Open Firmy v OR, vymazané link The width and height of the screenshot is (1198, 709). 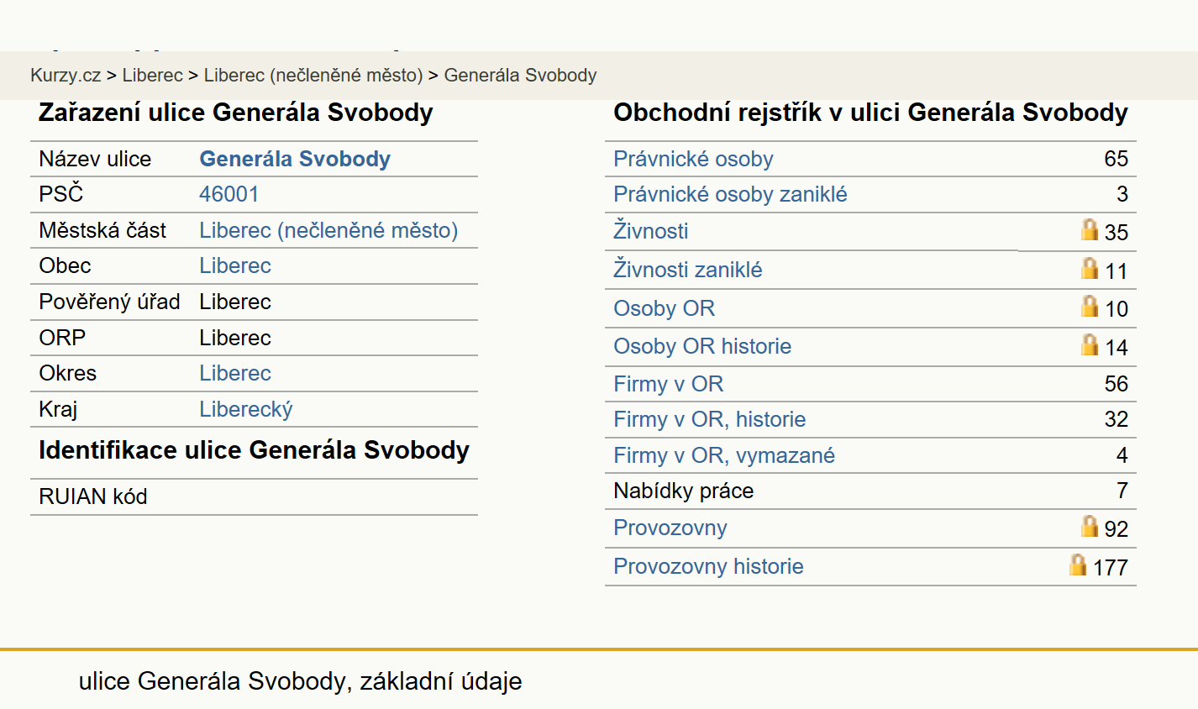point(724,455)
